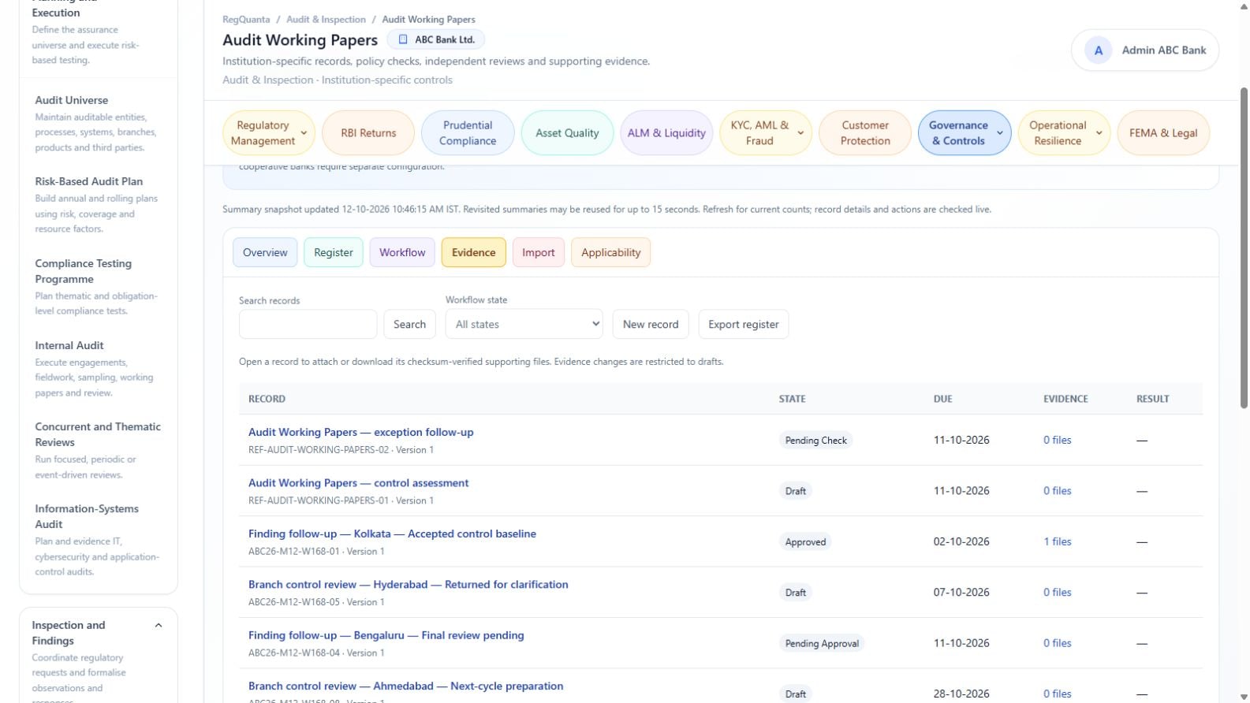1250x703 pixels.
Task: Collapse the Inspection and Findings section
Action: coord(159,626)
